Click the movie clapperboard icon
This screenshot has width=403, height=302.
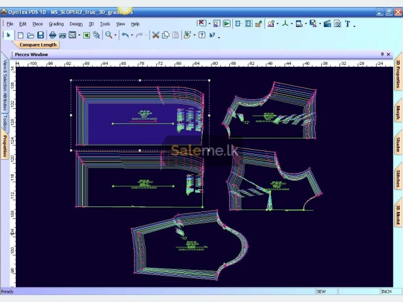click(x=327, y=24)
